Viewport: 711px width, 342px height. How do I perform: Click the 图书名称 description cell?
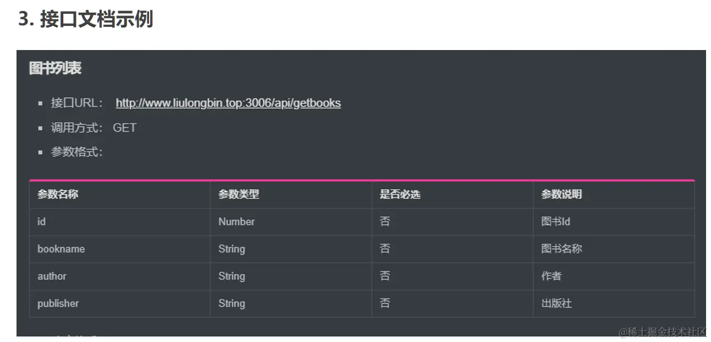point(561,249)
